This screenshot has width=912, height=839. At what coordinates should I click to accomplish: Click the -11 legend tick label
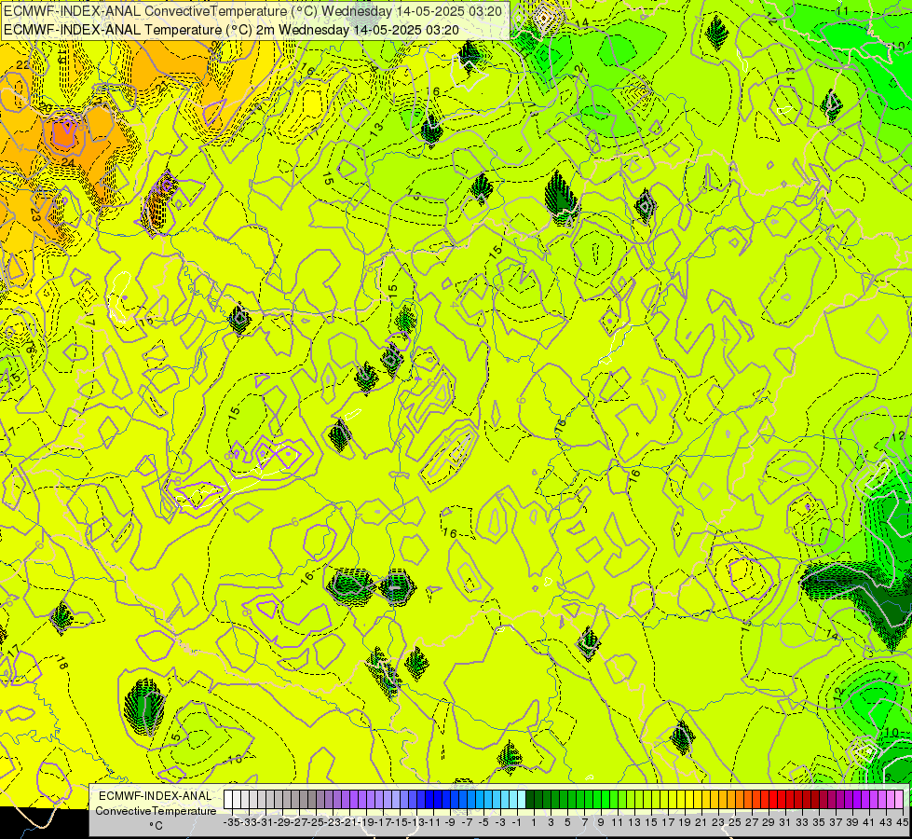pos(433,823)
